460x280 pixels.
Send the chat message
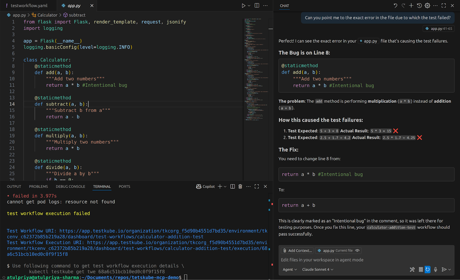tap(444, 269)
